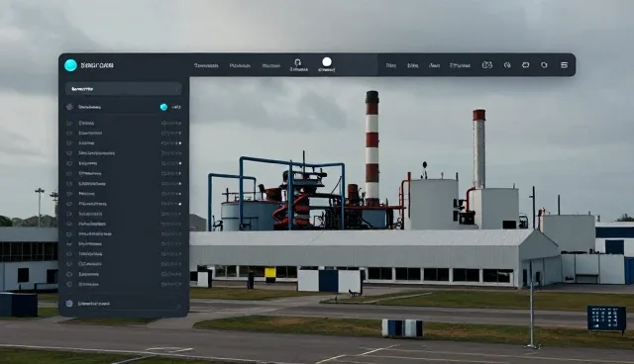Open the hamburger menu icon in top bar
This screenshot has height=364, width=634.
[x=564, y=65]
